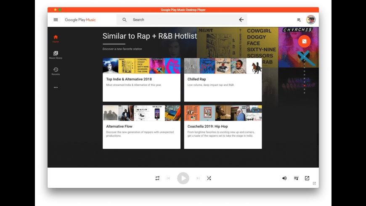Open the queue icon beside the avatar

pos(299,20)
